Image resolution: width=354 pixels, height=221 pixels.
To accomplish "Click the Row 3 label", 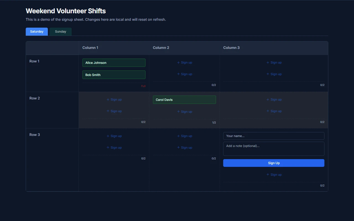I will (35, 135).
